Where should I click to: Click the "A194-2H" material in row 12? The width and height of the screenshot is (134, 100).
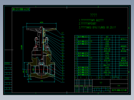[x=107, y=48]
